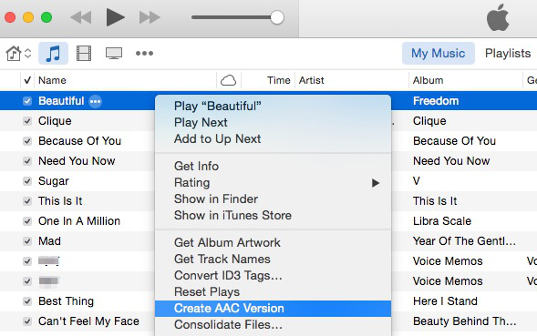Switch to the Movies library icon
Screen dimensions: 537x336
[84, 54]
